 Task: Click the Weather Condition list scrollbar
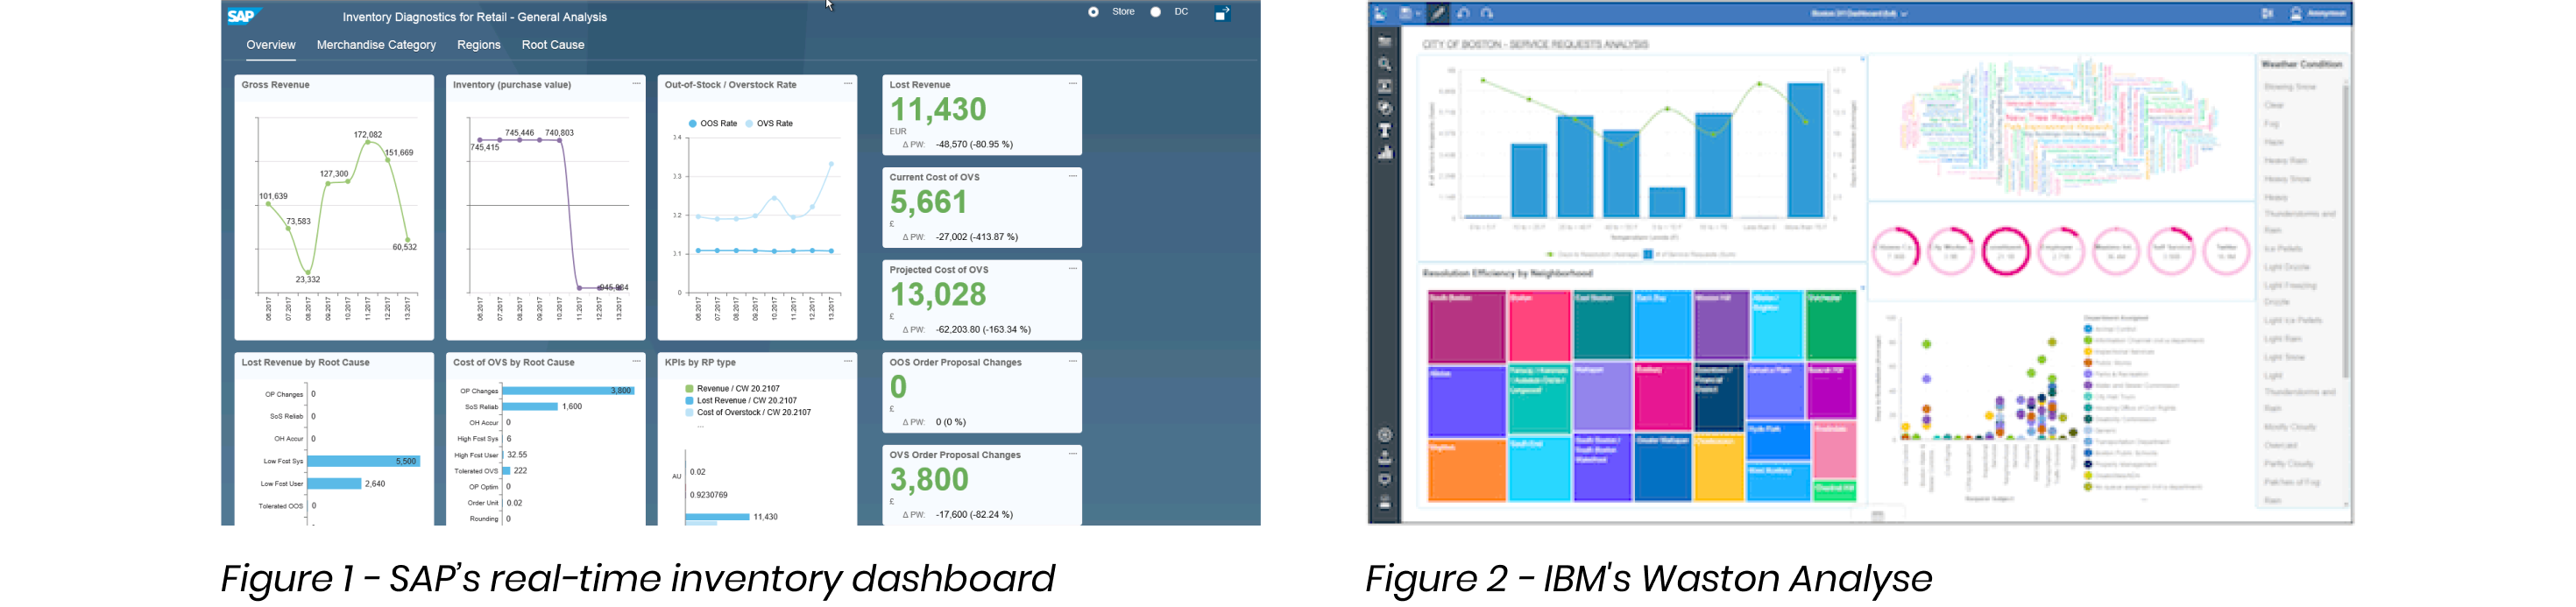coord(2346,230)
